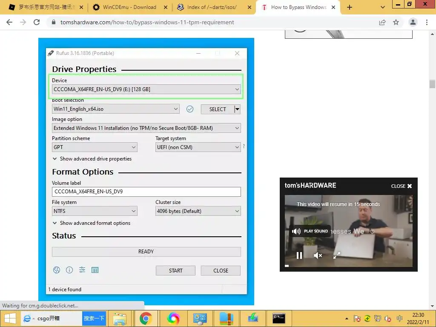Click the video progress bar
The image size is (436, 327).
(349, 266)
